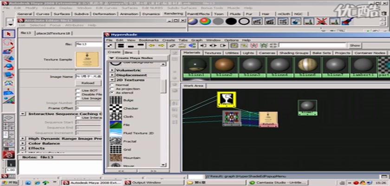
Task: Open Hypershade Graph menu
Action: point(197,40)
